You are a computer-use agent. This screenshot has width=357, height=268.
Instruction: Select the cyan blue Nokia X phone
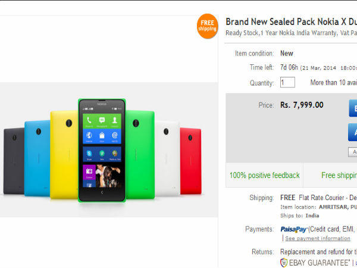click(x=37, y=158)
